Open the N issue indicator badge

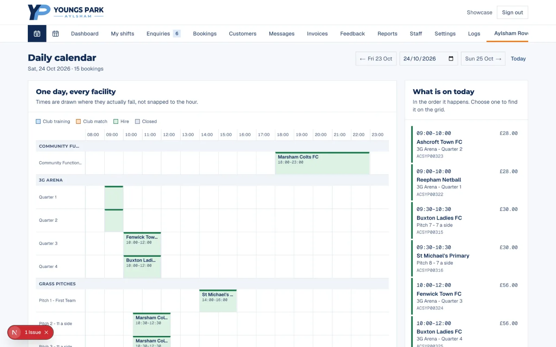point(15,332)
